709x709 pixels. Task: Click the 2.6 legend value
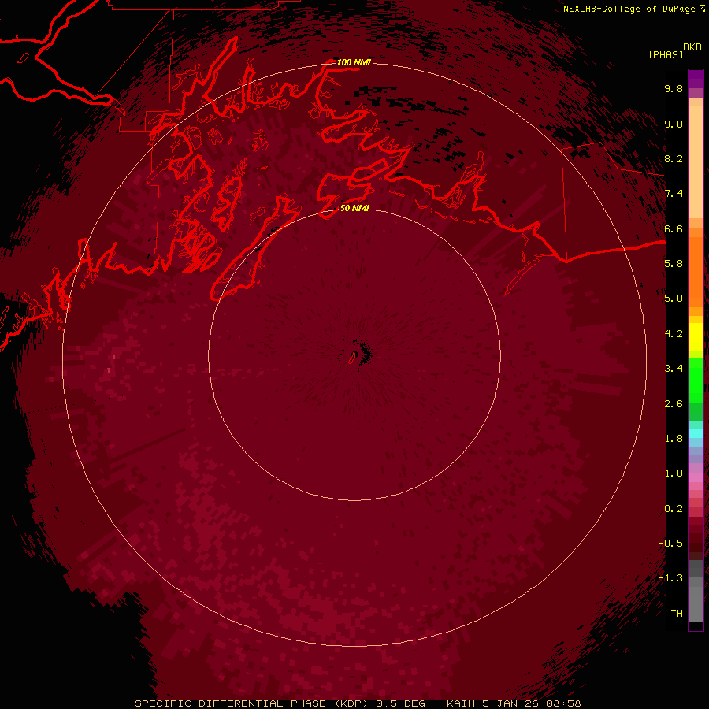[x=674, y=404]
